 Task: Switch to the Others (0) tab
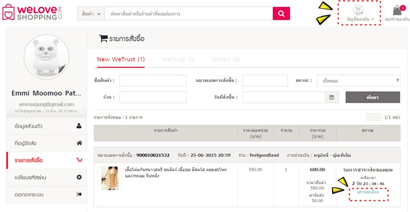[226, 60]
